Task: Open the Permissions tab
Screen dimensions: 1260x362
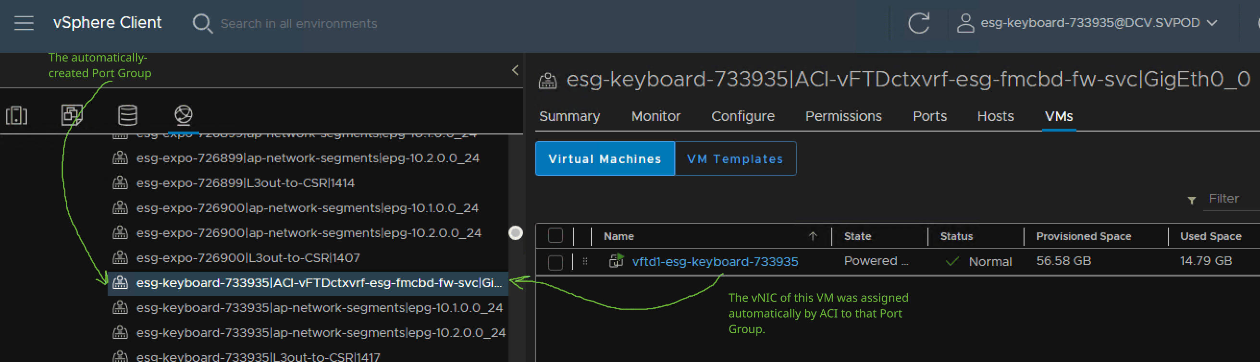Action: pyautogui.click(x=843, y=116)
